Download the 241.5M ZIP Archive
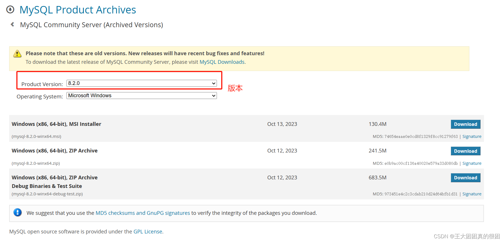 coord(466,151)
